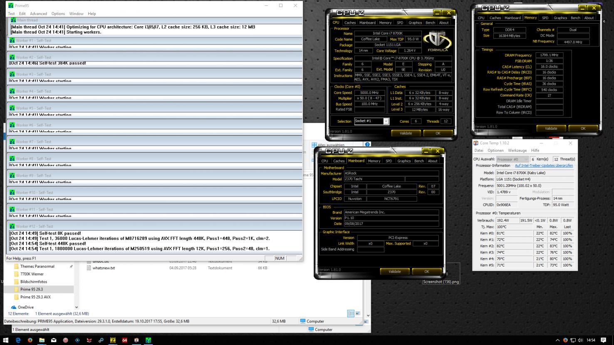This screenshot has width=614, height=345.
Task: Click the volume tray icon
Action: point(580,340)
